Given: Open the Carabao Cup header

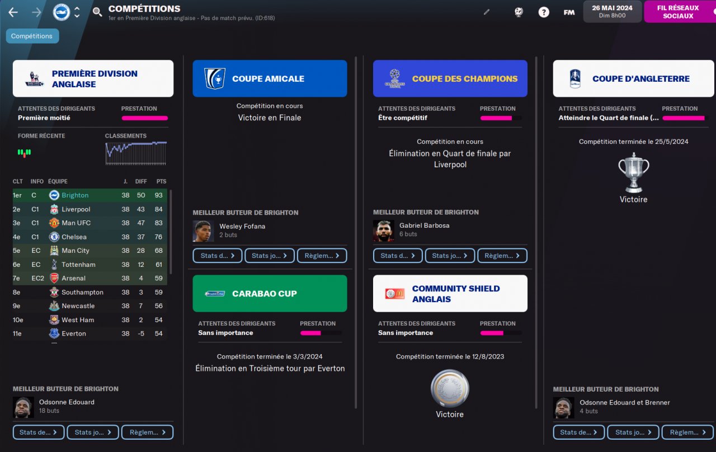Looking at the screenshot, I should tap(270, 293).
